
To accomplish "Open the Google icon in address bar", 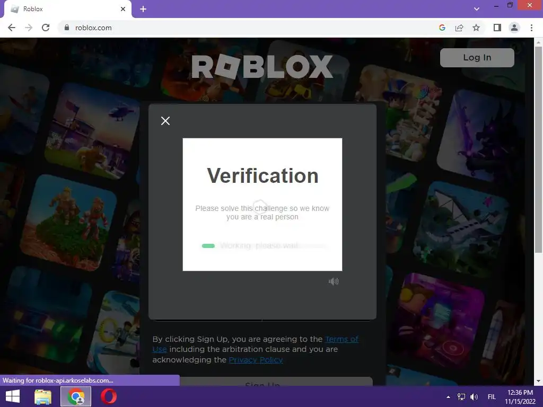I will (442, 28).
